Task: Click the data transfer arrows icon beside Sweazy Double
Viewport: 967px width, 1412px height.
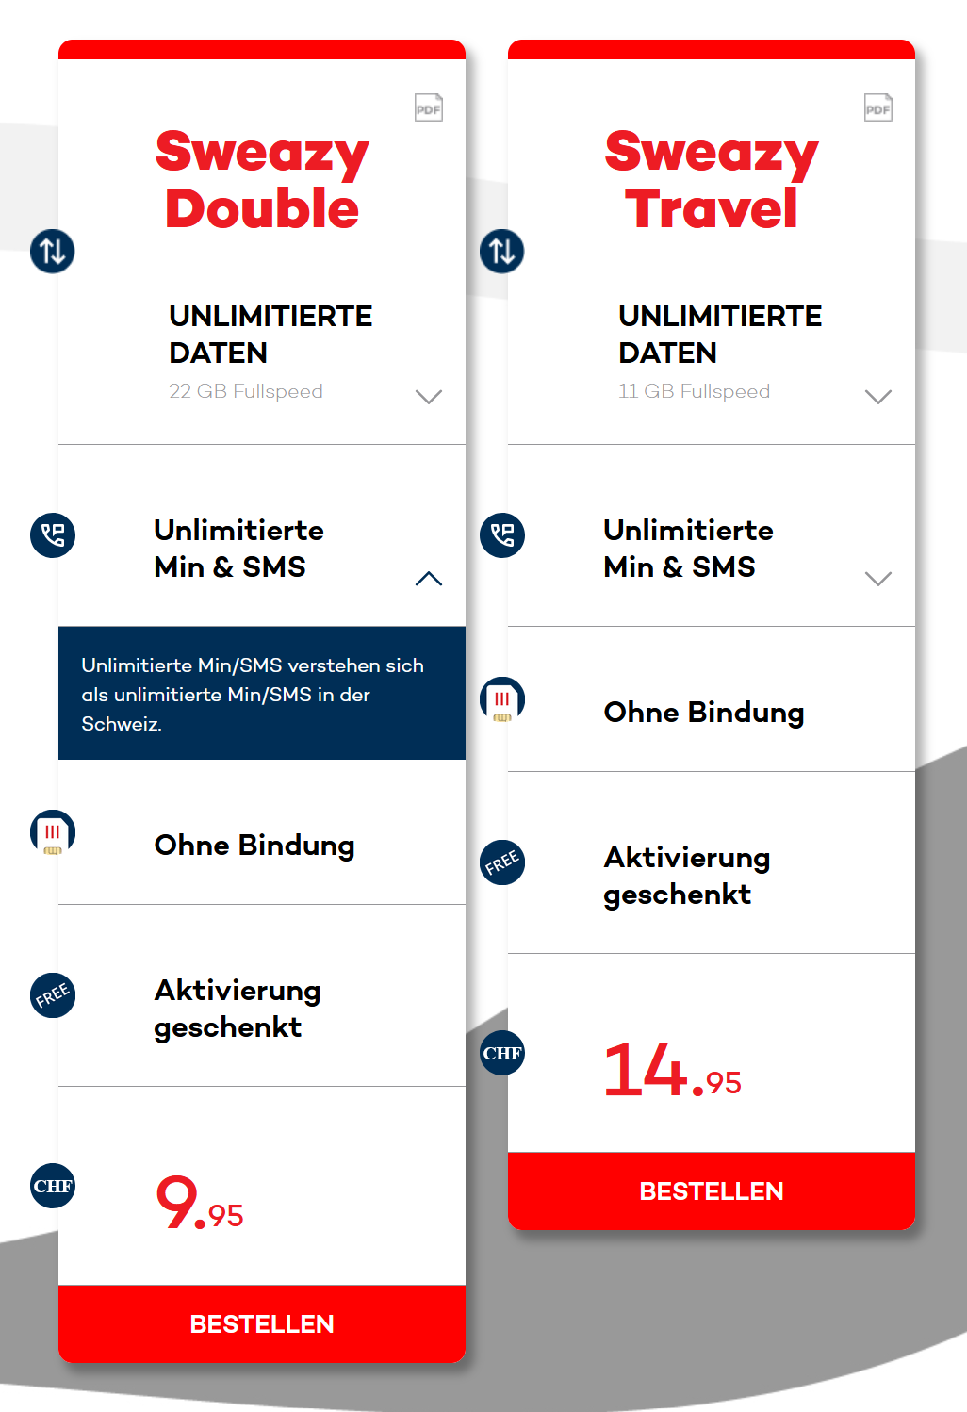Action: pyautogui.click(x=53, y=252)
